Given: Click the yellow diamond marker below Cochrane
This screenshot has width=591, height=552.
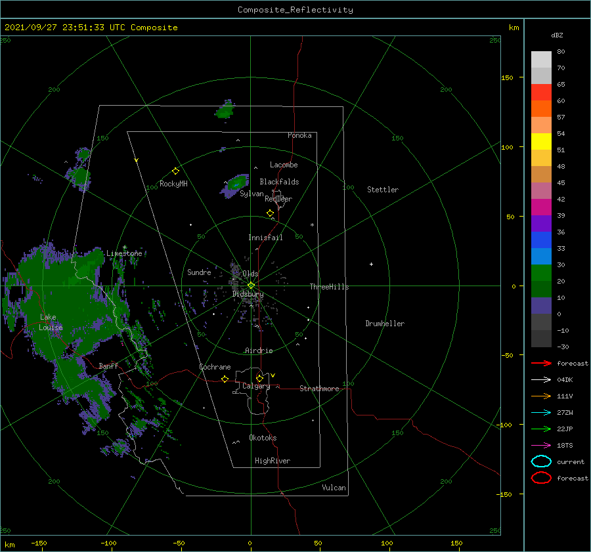Looking at the screenshot, I should (225, 379).
